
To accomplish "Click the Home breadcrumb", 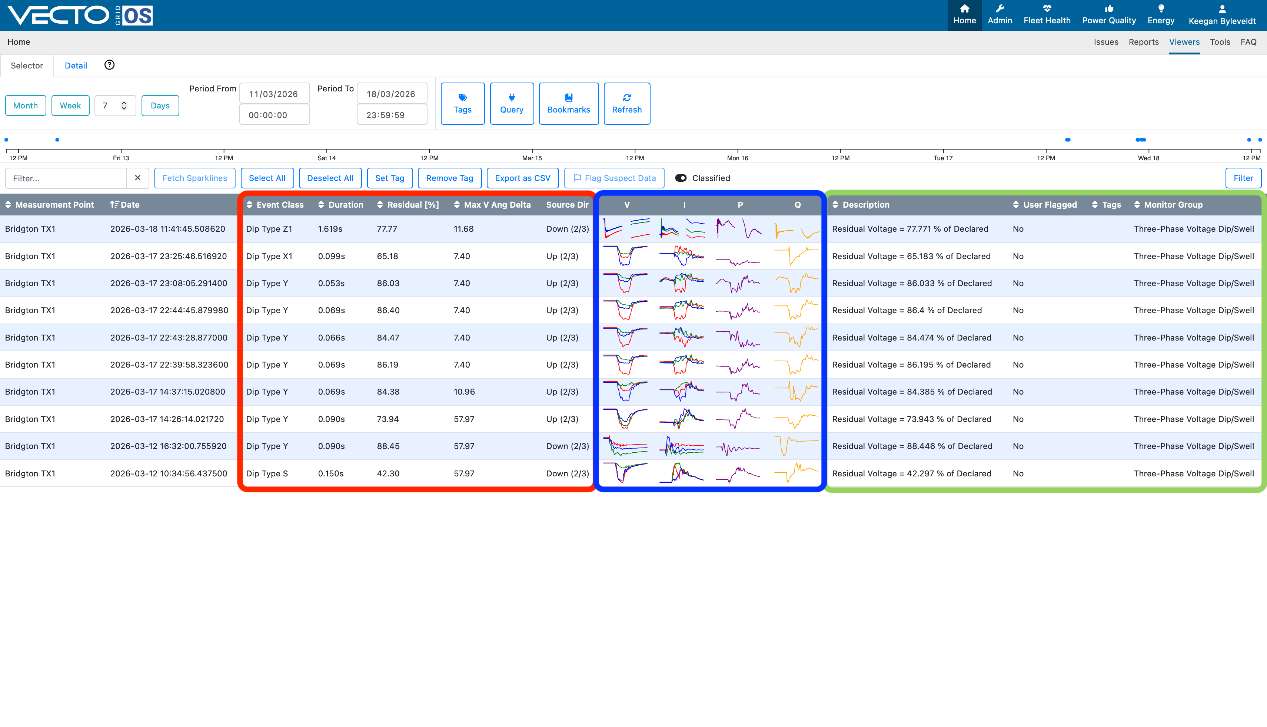I will 19,42.
